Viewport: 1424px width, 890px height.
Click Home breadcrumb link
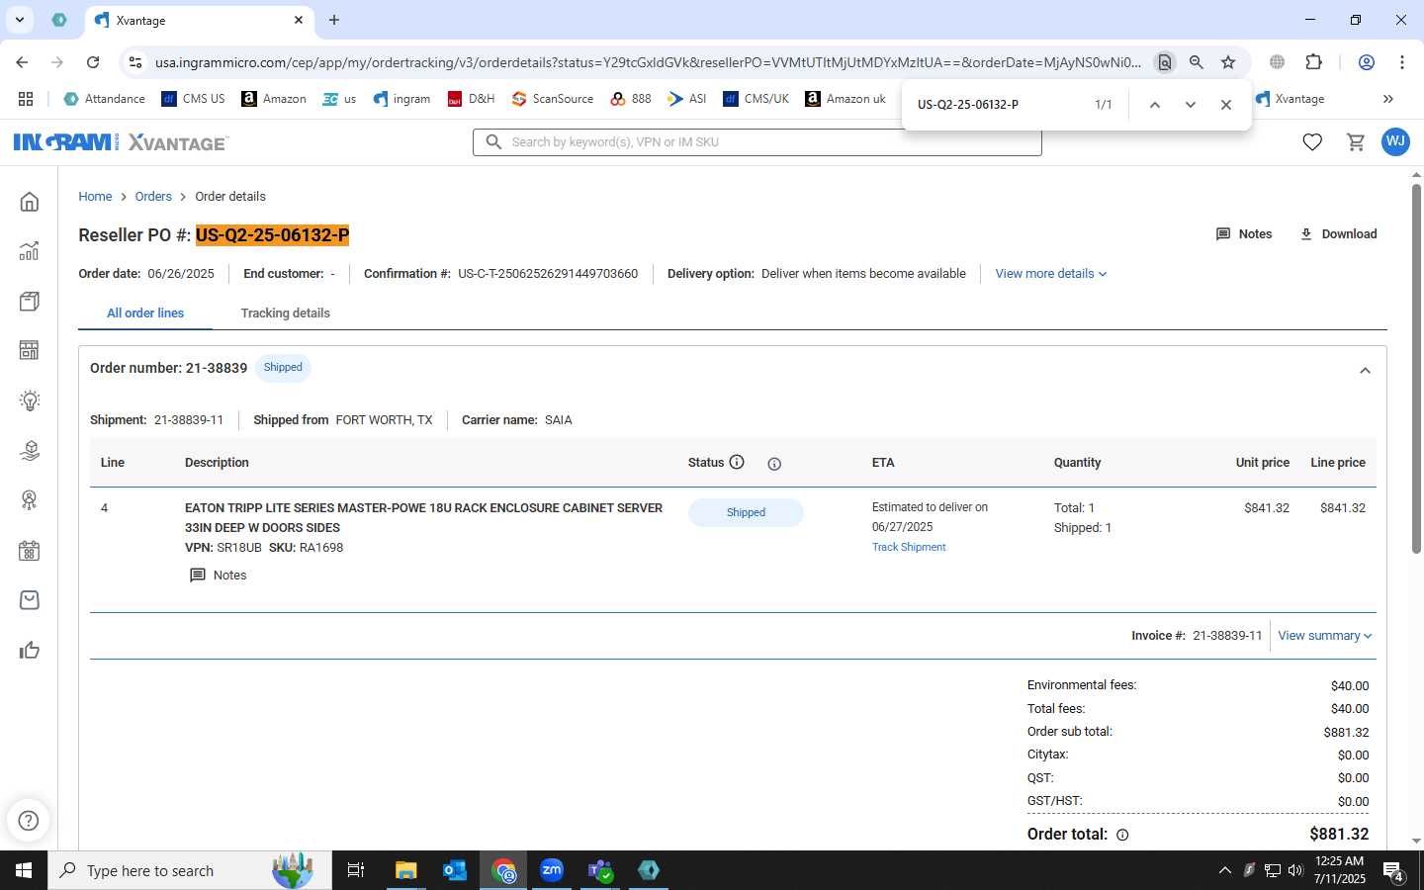(x=95, y=197)
